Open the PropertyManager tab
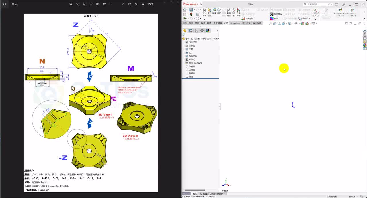The image size is (367, 198). (x=190, y=31)
